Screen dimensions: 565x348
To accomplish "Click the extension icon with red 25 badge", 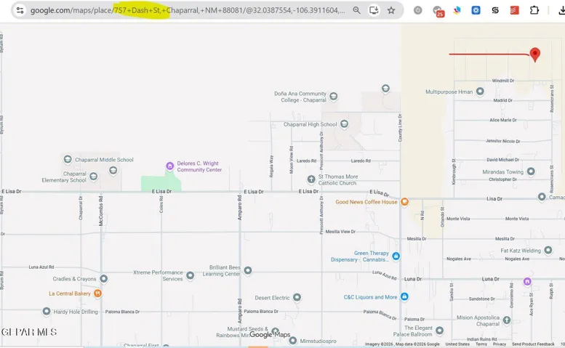I will pyautogui.click(x=438, y=11).
